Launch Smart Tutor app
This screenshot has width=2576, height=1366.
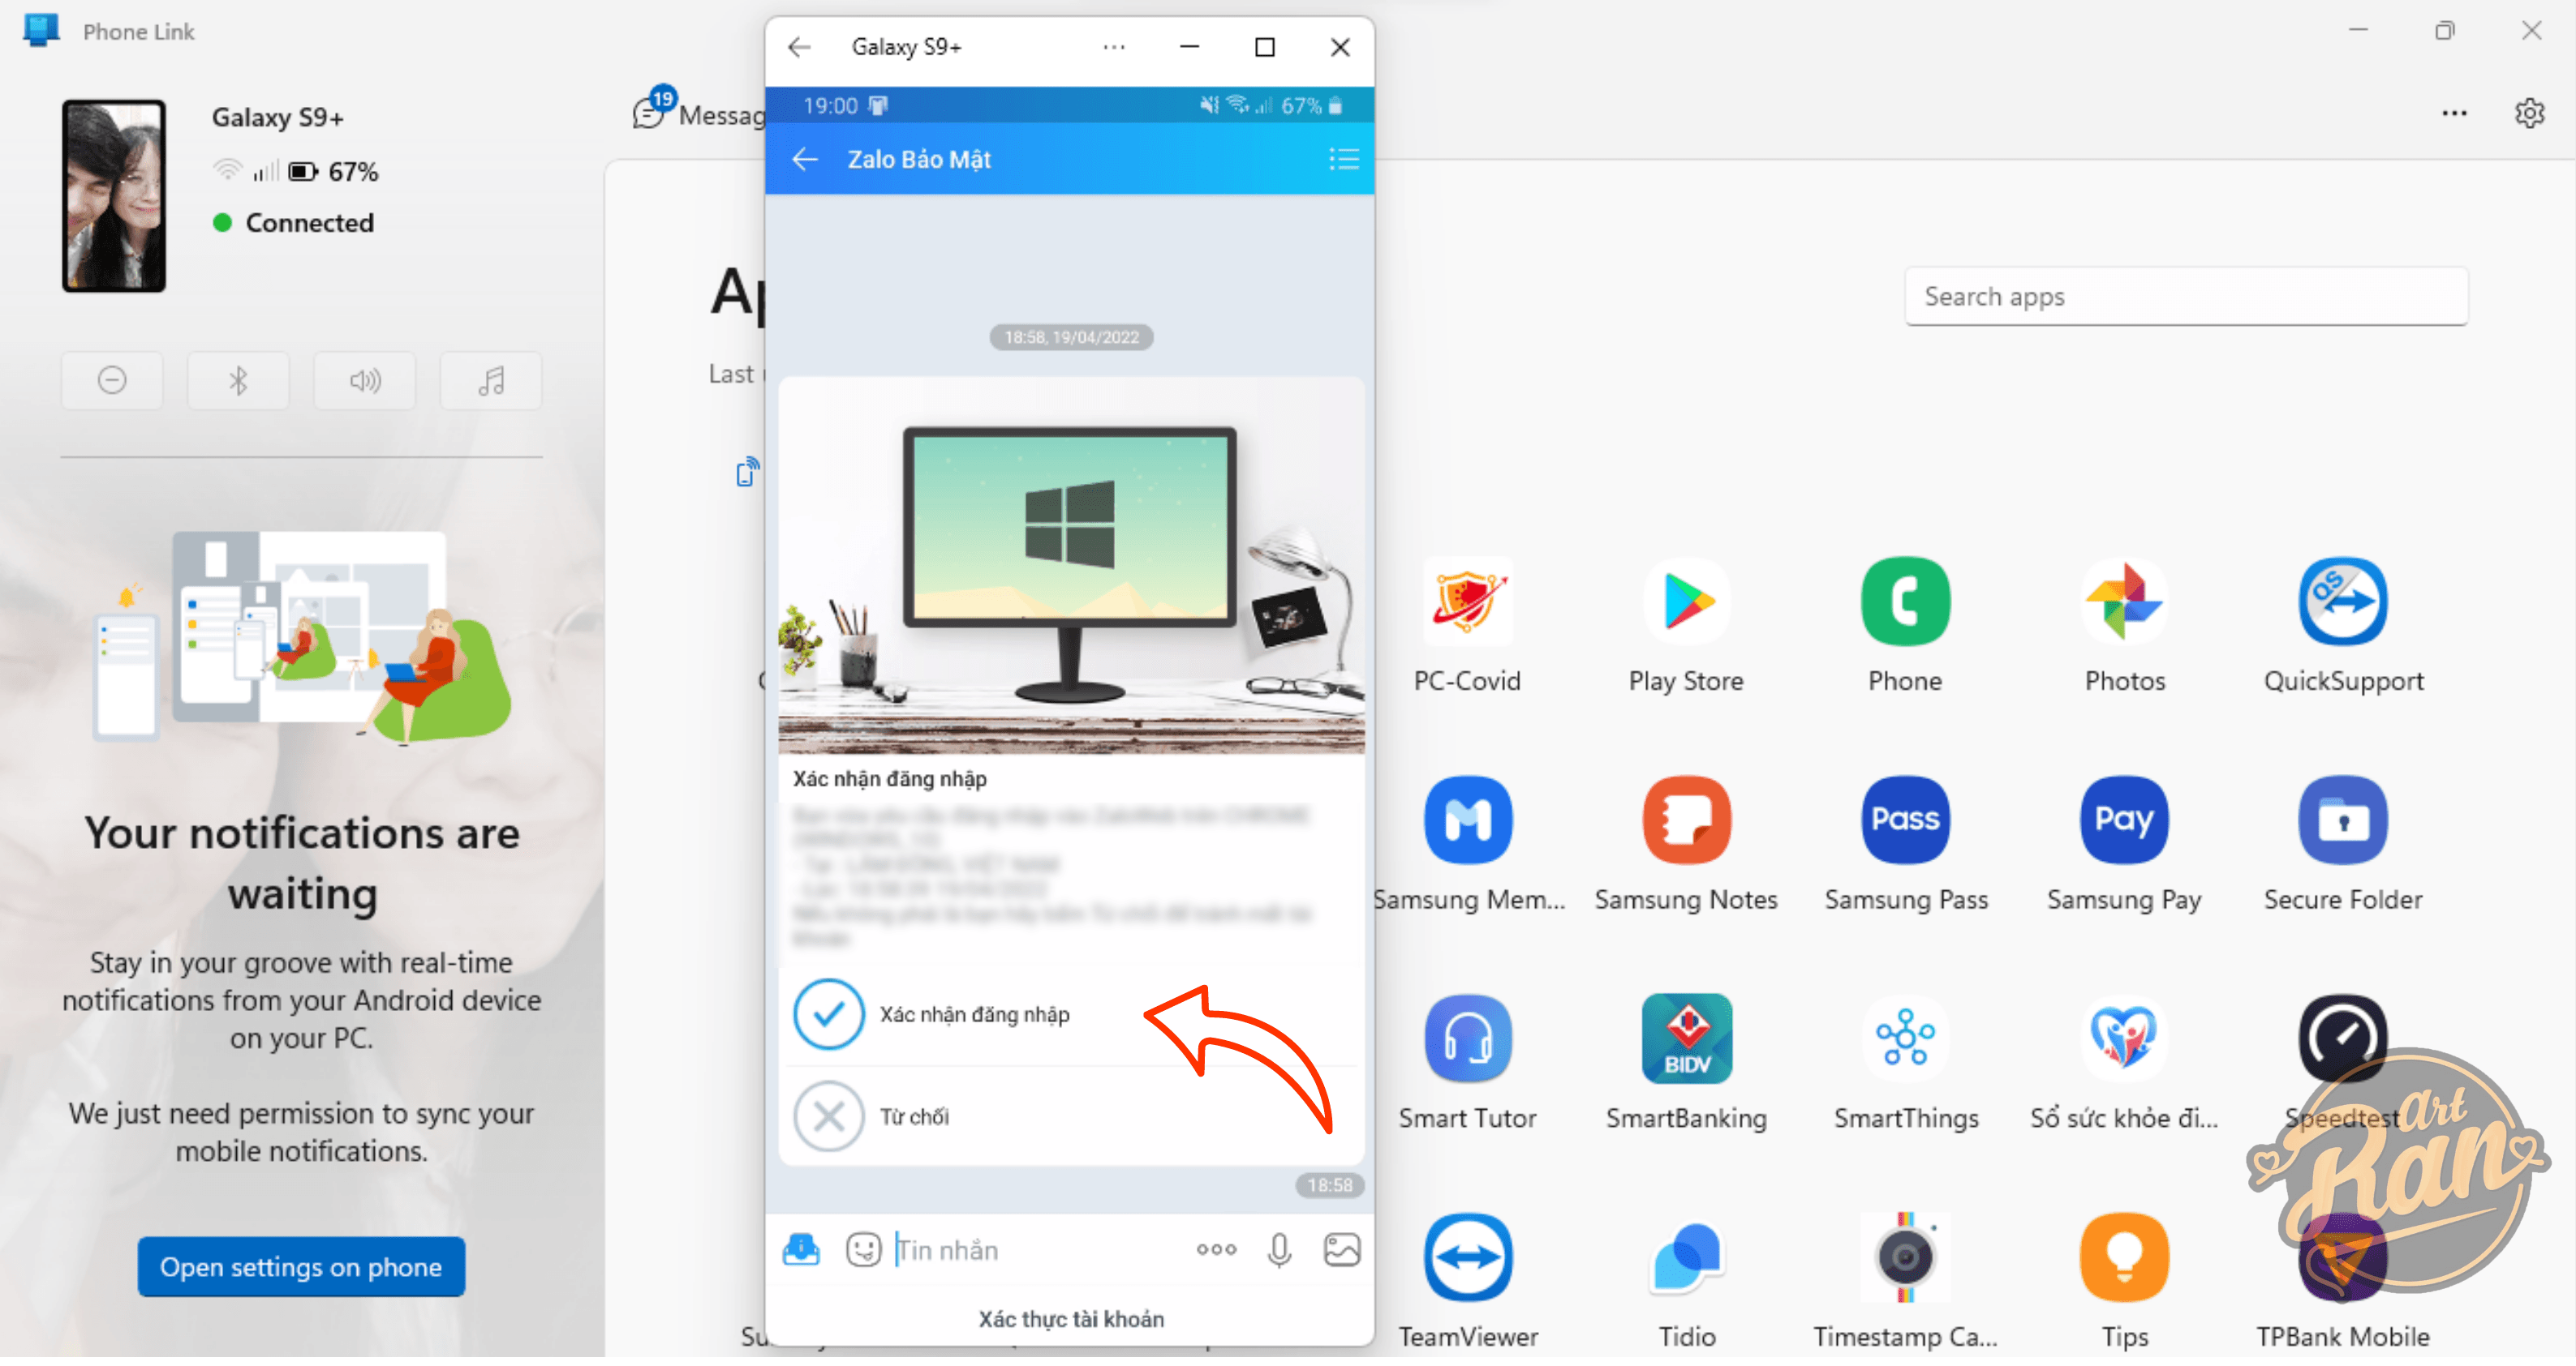(x=1467, y=1041)
